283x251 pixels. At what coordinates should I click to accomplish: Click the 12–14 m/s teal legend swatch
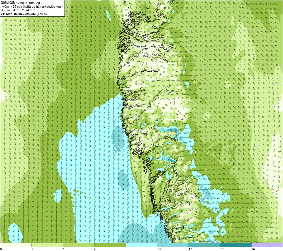pyautogui.click(x=204, y=245)
